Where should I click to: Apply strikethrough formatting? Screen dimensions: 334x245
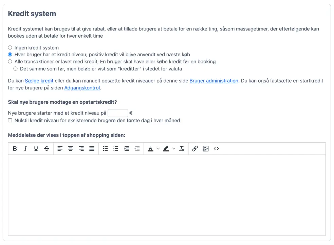(x=47, y=148)
